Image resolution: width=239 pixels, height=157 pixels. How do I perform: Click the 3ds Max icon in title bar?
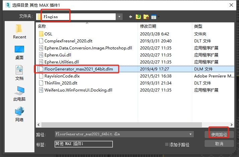point(8,5)
